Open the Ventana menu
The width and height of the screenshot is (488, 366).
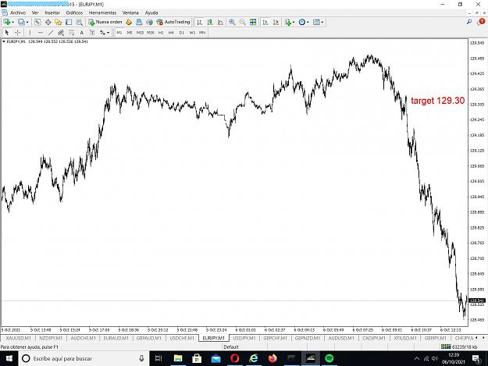pos(130,12)
